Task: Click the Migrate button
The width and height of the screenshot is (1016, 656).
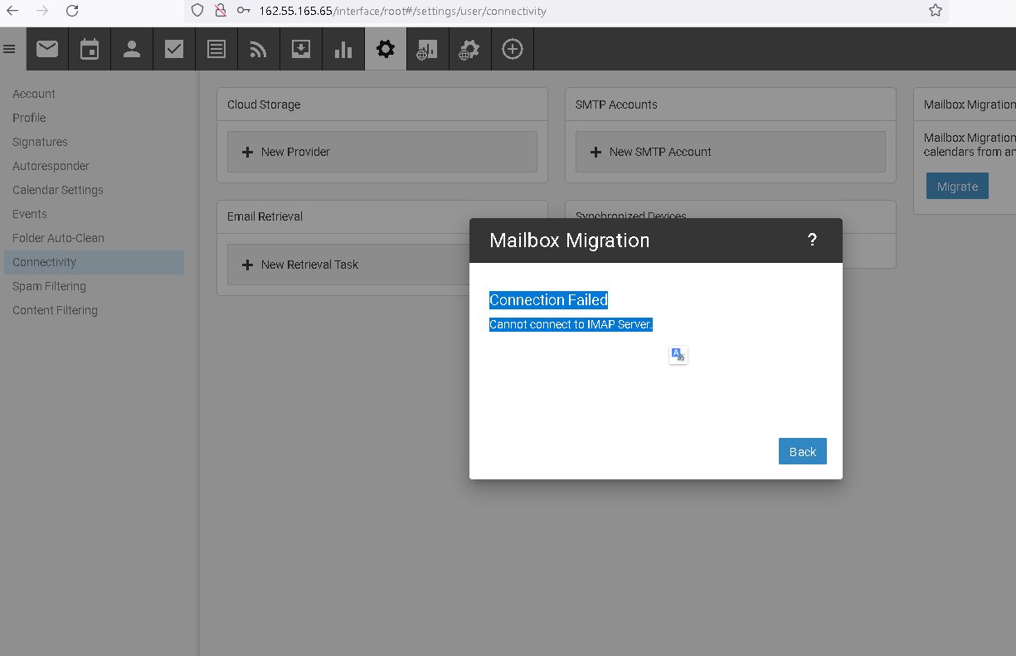Action: (957, 187)
